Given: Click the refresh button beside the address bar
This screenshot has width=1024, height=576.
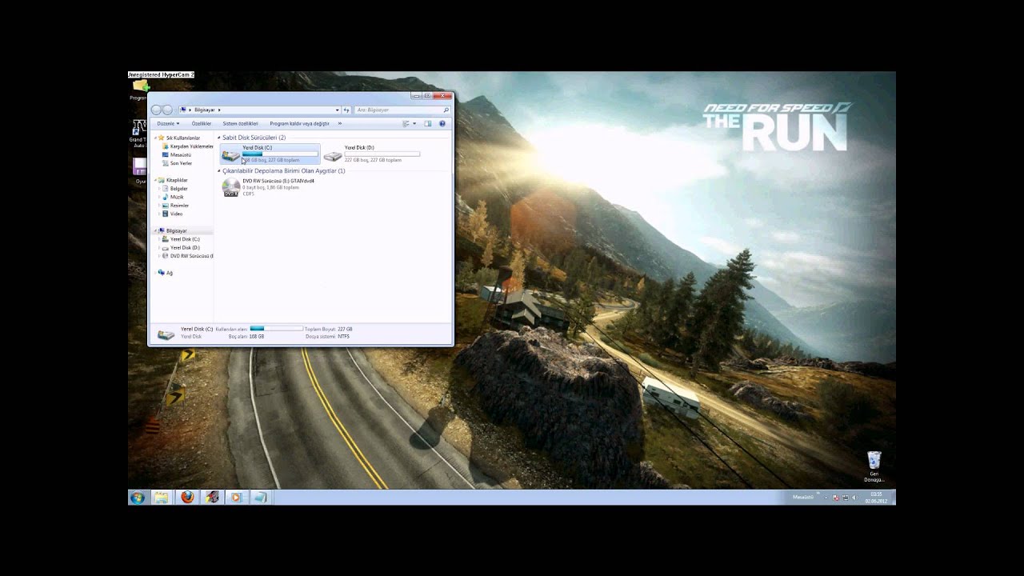Looking at the screenshot, I should tap(346, 110).
